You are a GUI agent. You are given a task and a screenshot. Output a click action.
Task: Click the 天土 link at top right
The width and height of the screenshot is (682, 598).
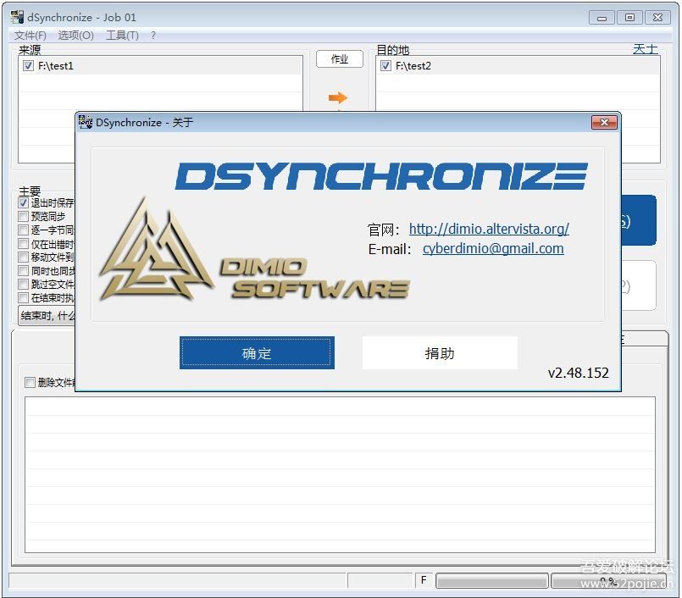pos(645,49)
